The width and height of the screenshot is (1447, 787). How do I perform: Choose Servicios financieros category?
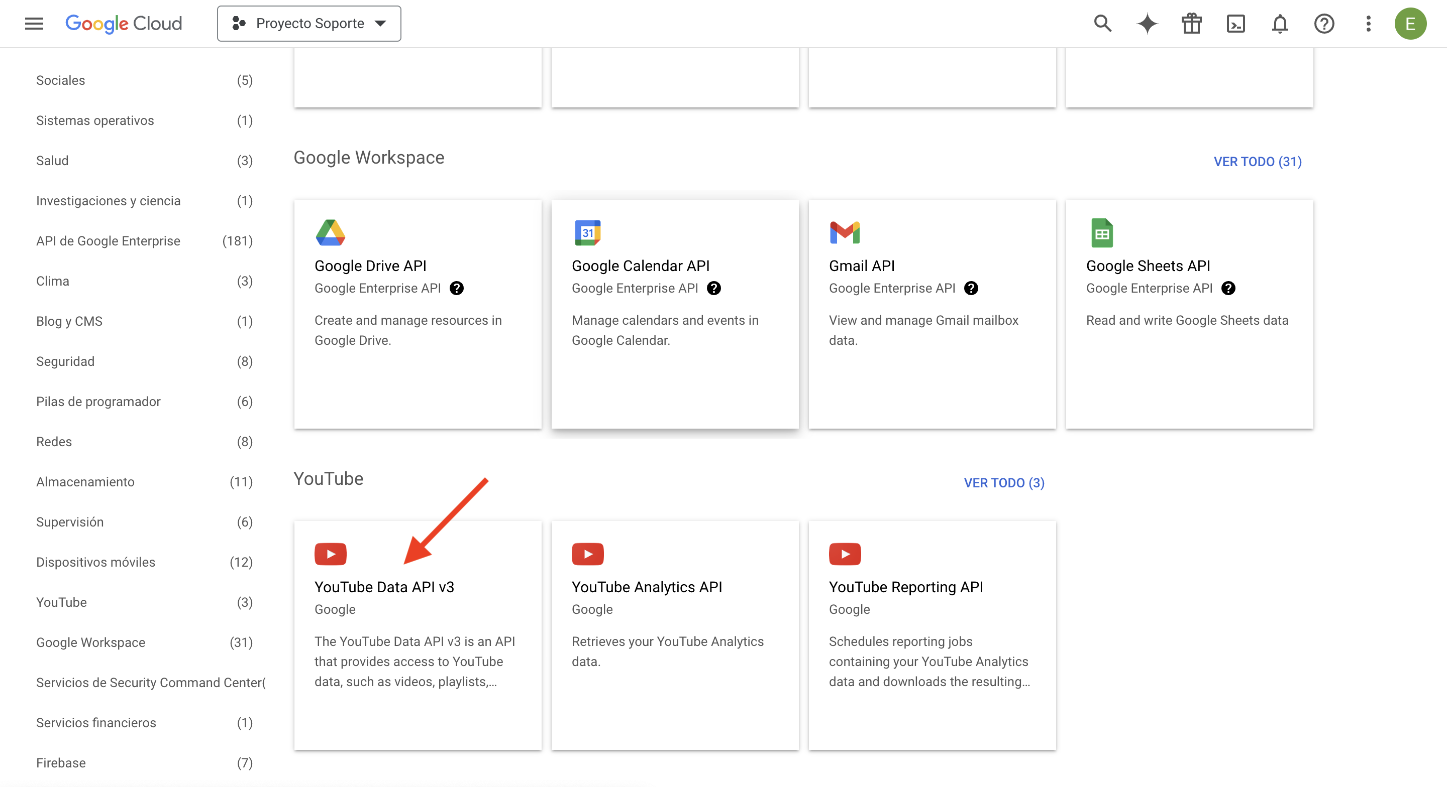coord(144,722)
